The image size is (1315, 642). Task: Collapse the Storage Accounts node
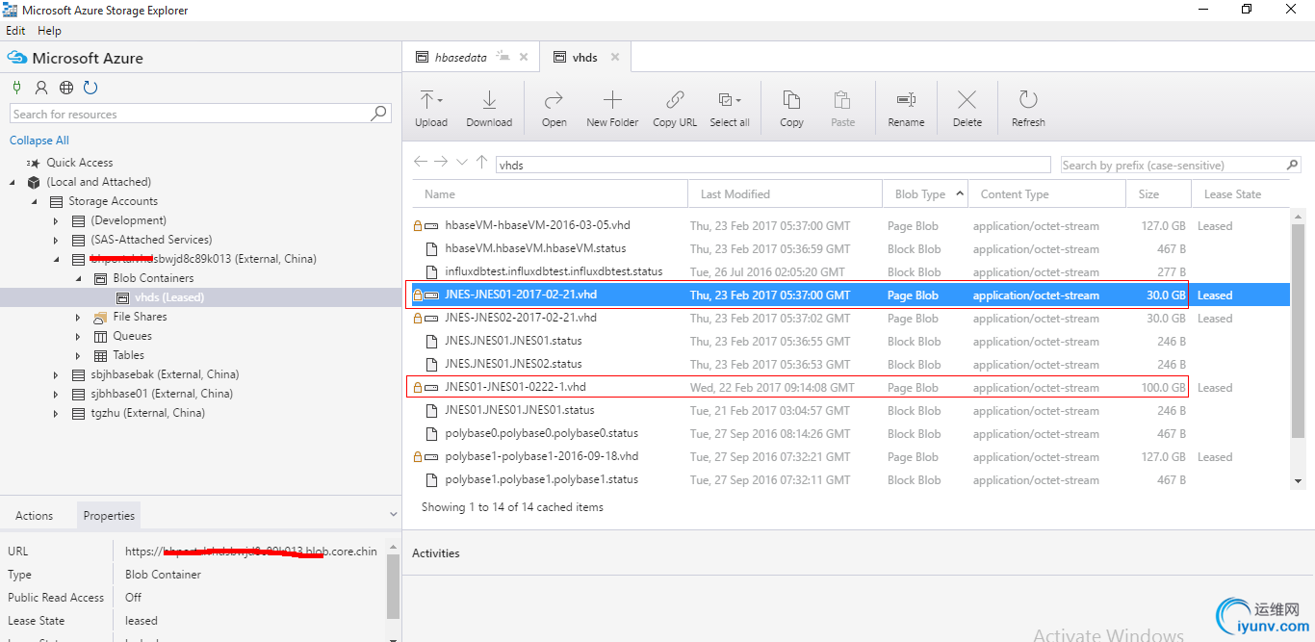coord(35,201)
